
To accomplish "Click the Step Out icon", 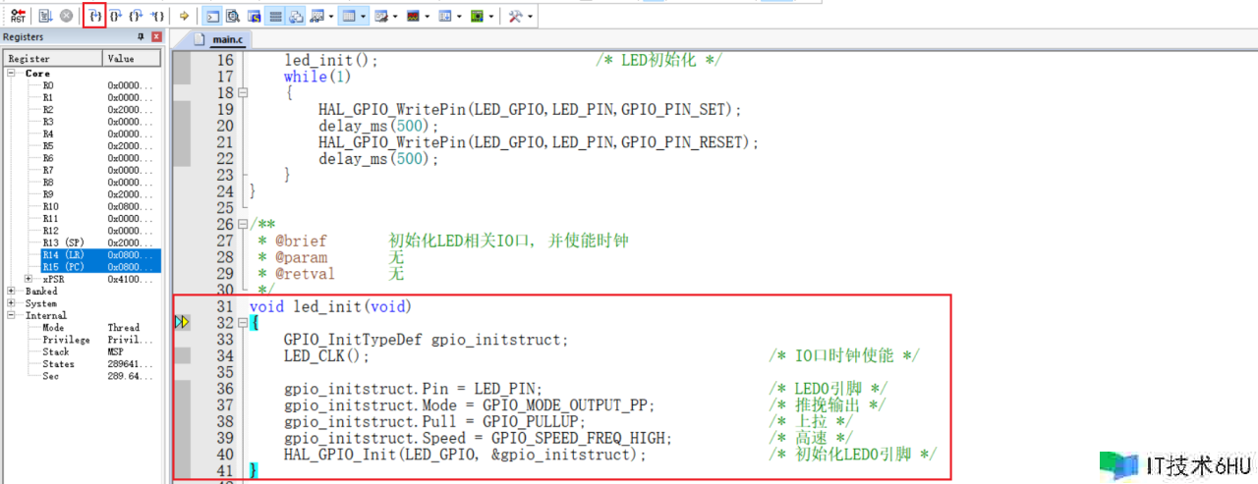I will click(x=136, y=16).
